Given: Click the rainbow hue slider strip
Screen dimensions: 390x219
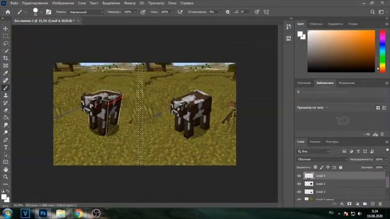Looking at the screenshot, I should [382, 51].
